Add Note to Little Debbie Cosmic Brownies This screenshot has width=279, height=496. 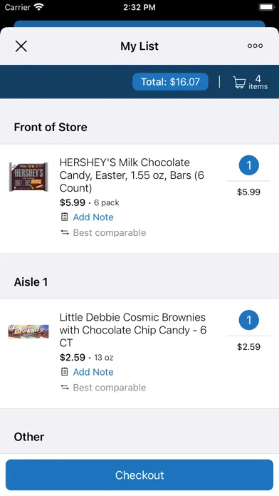93,372
